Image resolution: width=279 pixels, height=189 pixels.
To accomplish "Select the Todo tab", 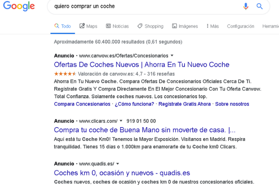I will click(x=62, y=26).
